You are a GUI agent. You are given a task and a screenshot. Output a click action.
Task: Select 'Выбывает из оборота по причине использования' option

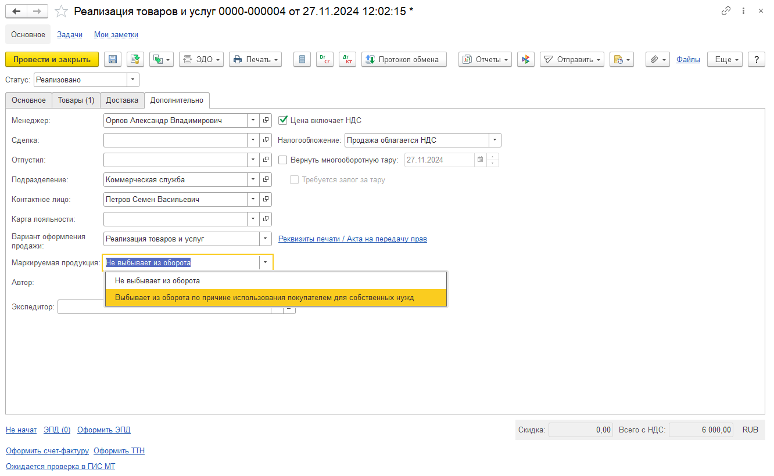point(276,297)
